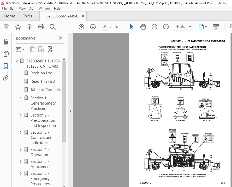Collapse navigation pane with left arrow
232x187 pixels.
point(70,111)
